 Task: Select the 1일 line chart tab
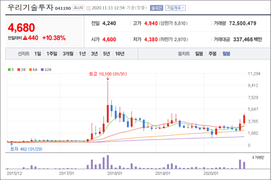tap(38, 54)
